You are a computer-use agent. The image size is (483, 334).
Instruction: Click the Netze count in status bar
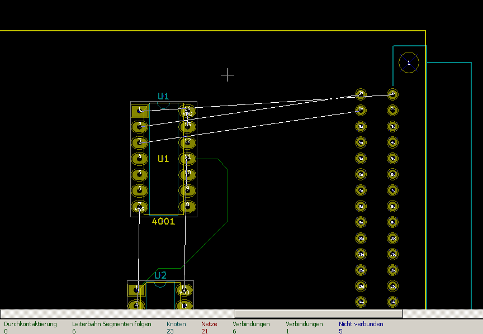coord(205,331)
